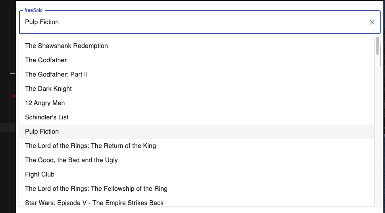Choose Schindler's List option
Image resolution: width=385 pixels, height=213 pixels.
click(x=47, y=117)
